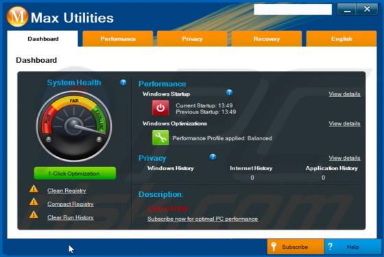Click Subscribe now for optimal PC performance
Screen dimensions: 384x257
point(202,219)
